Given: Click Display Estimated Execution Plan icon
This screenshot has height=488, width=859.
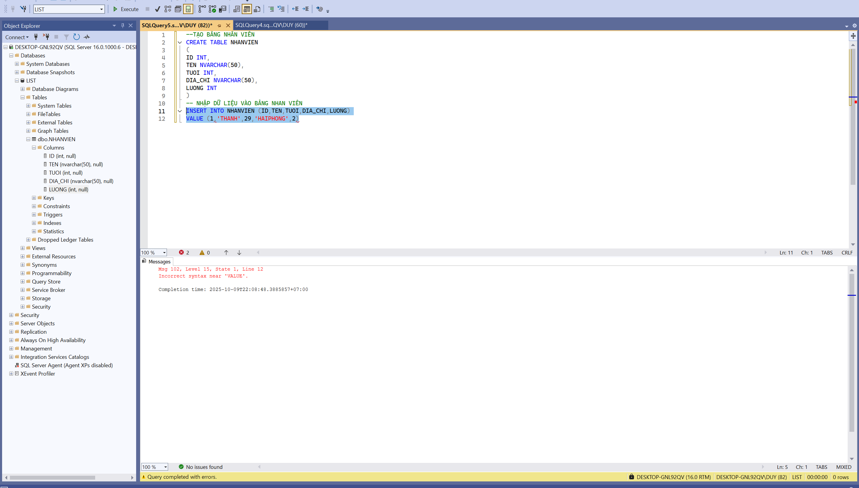Looking at the screenshot, I should pos(168,9).
